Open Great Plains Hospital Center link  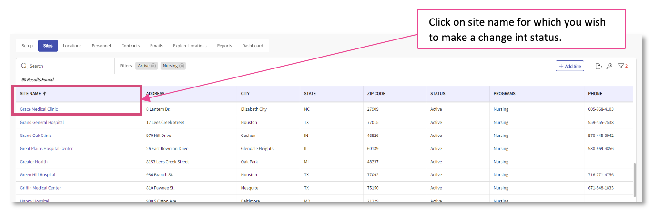click(x=46, y=149)
